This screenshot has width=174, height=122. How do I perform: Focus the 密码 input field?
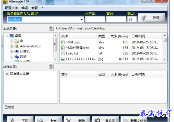coord(116,19)
